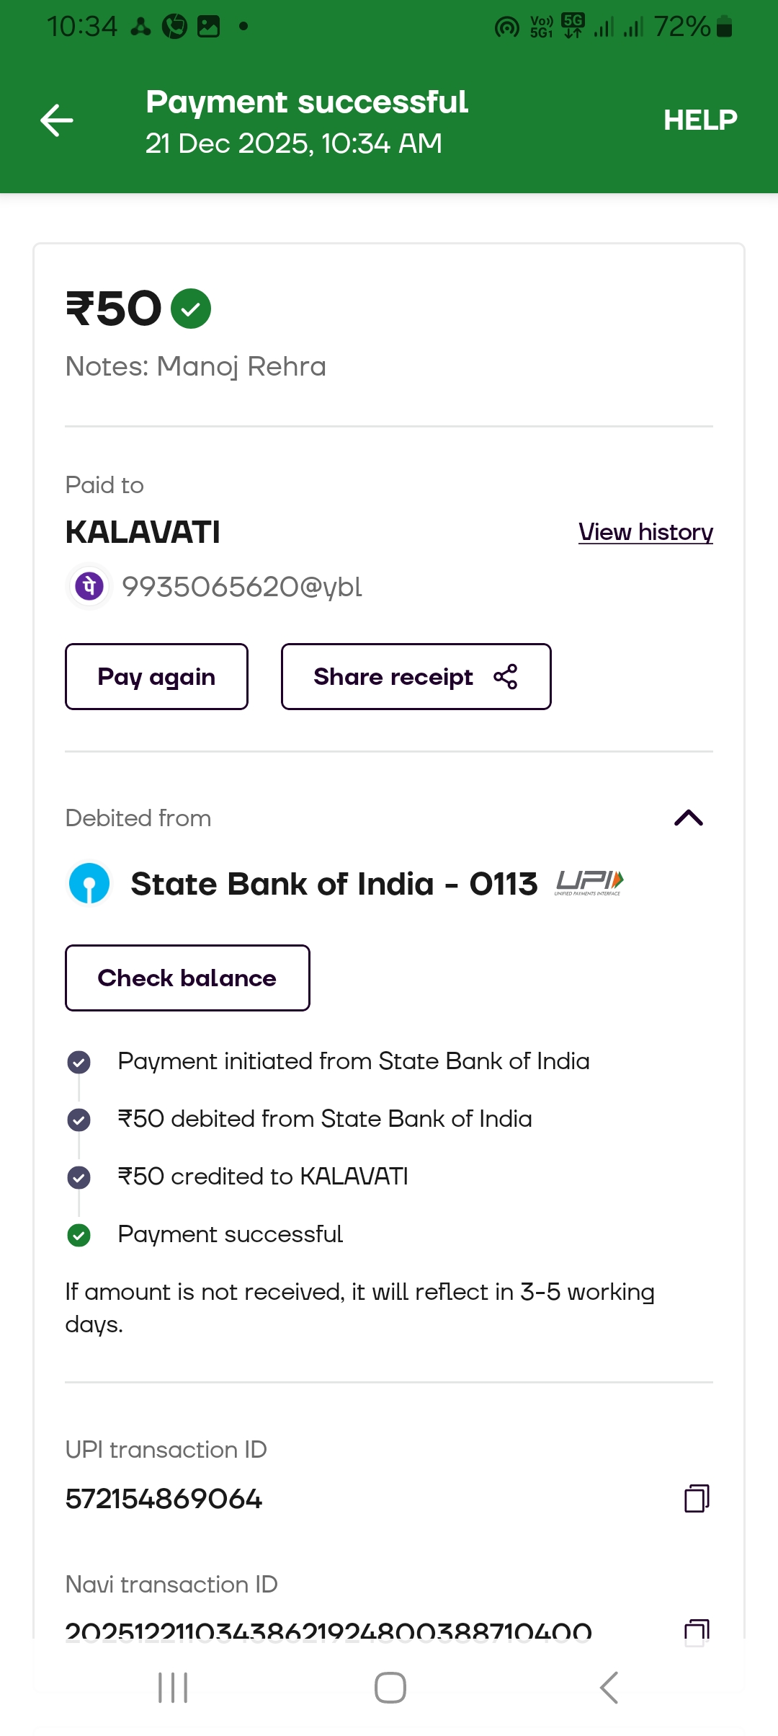Image resolution: width=778 pixels, height=1736 pixels.
Task: Tap the green Payment successful status check
Action: pos(79,1235)
